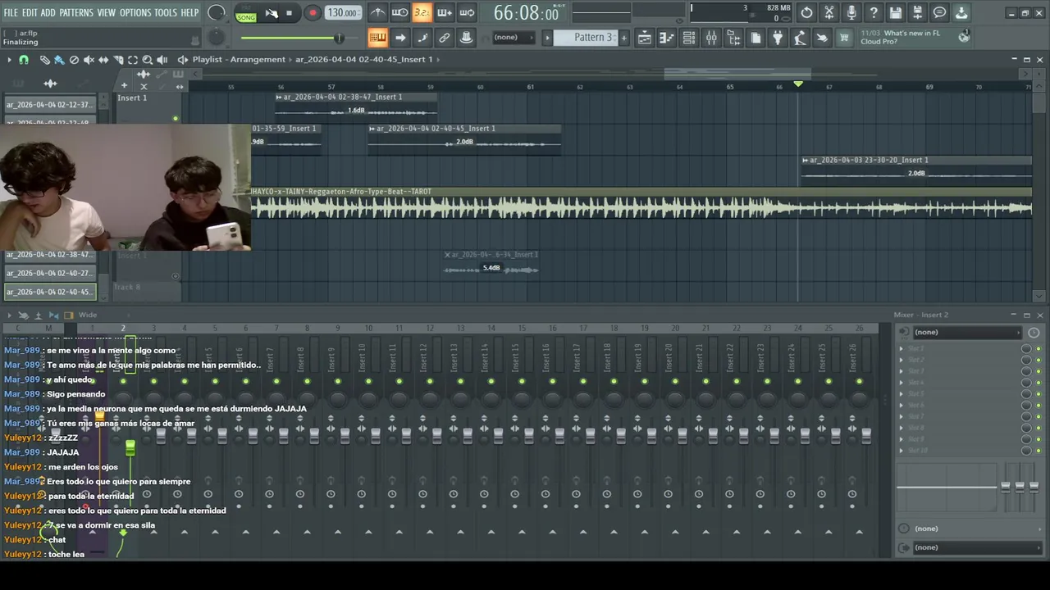
Task: Open the chat/support speech bubble icon
Action: [x=940, y=12]
